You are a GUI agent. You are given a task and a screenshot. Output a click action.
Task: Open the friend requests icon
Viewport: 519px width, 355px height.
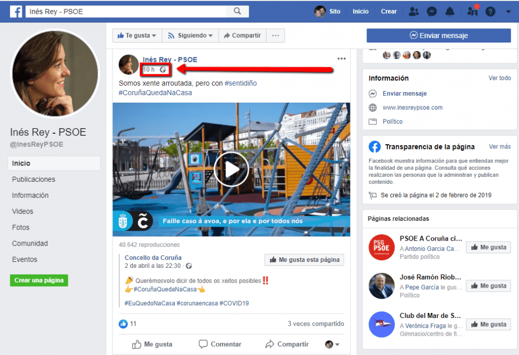pos(414,12)
